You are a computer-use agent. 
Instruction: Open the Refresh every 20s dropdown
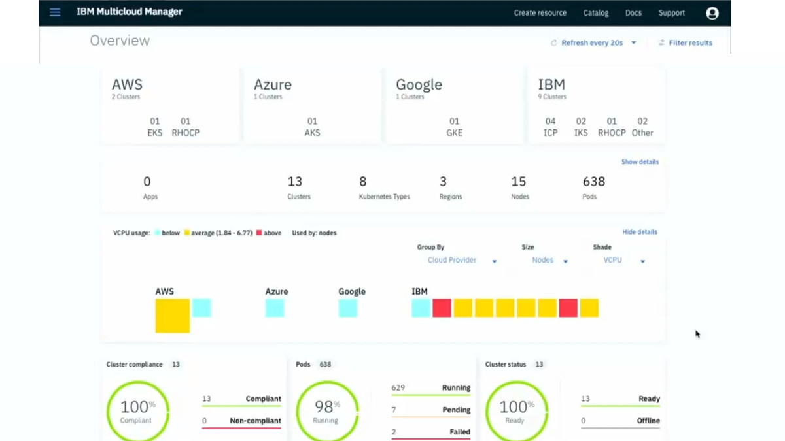[594, 43]
